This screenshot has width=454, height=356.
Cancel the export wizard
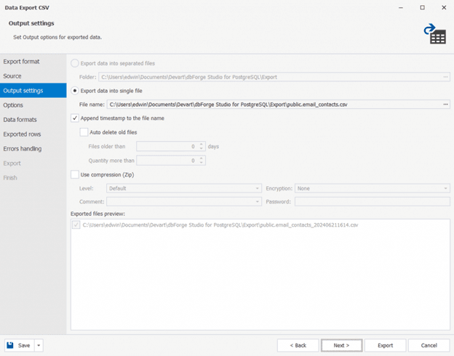pyautogui.click(x=429, y=345)
